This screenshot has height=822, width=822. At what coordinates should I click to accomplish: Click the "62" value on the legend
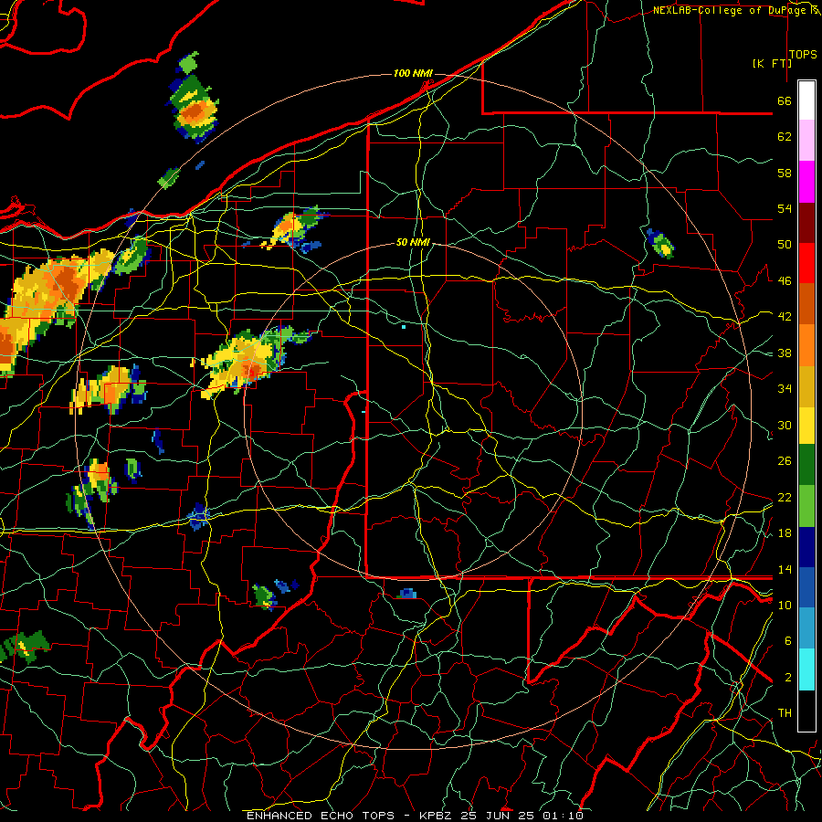coord(785,137)
